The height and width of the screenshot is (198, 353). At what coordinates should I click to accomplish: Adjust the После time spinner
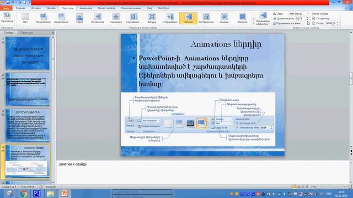point(338,23)
